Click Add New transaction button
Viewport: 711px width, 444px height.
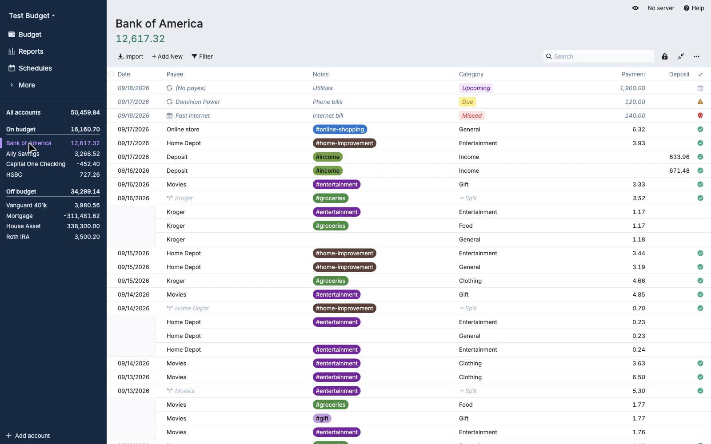[x=167, y=56]
